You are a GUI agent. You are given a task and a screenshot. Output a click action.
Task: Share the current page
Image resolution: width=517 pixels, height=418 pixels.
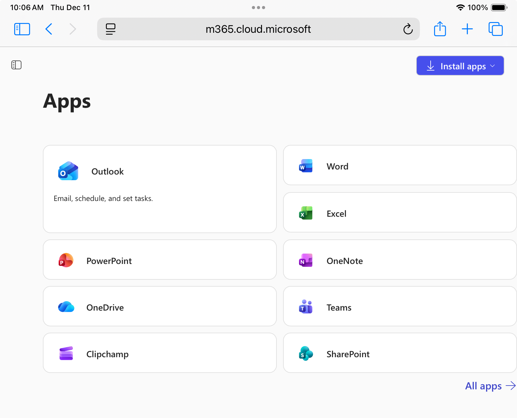pos(440,29)
